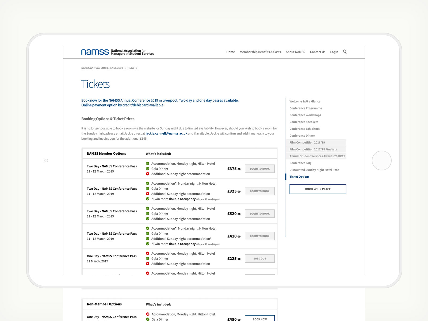Open Welcome & At a Glance
This screenshot has width=428, height=321.
[305, 101]
